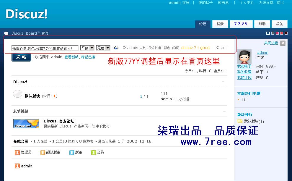This screenshot has width=292, height=181.
Task: Close the sidebar with the X button
Action: click(x=283, y=43)
